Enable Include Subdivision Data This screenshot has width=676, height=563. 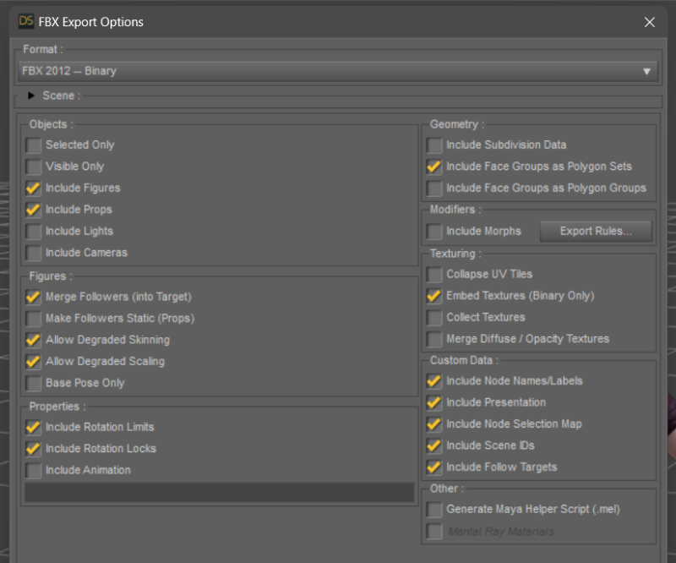[x=434, y=145]
